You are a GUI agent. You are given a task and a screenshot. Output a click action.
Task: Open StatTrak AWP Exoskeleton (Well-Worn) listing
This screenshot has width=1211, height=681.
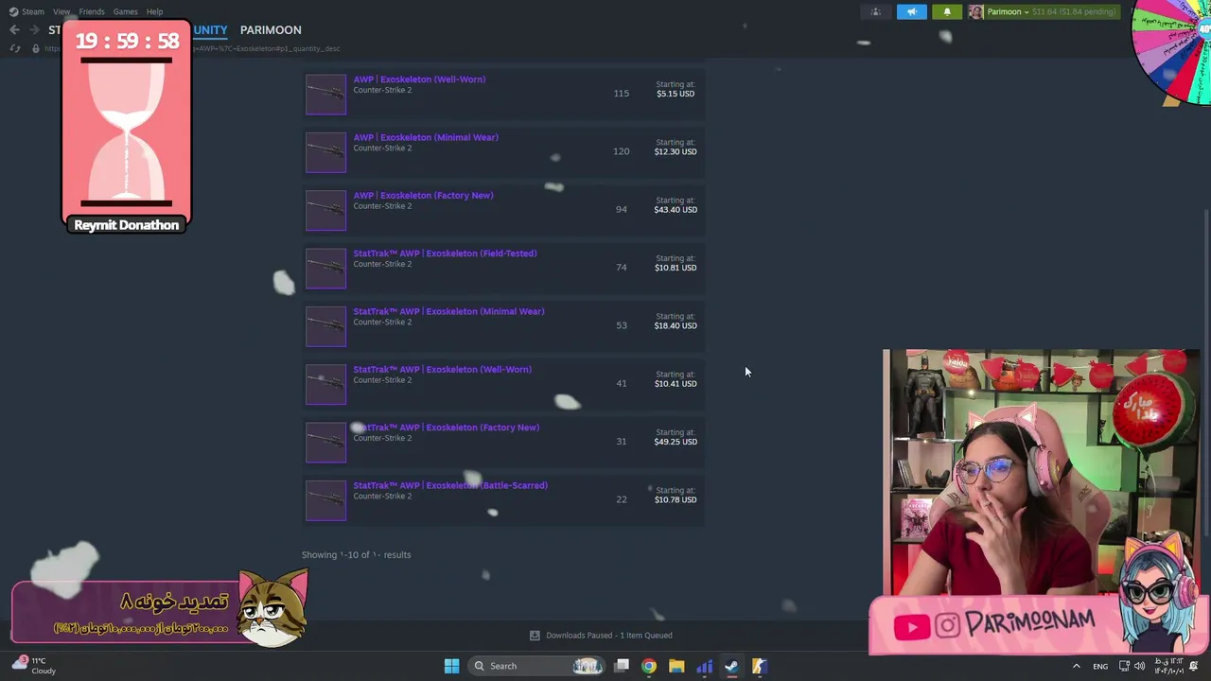click(442, 369)
